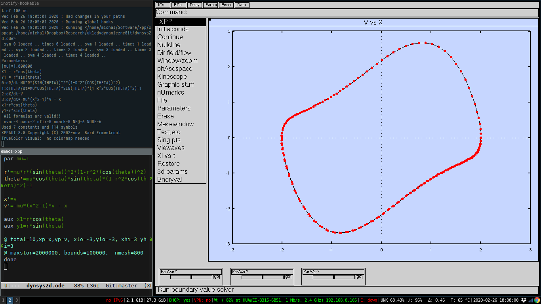Screen dimensions: 541x304
Task: Click the date and time display
Action: (x=496, y=300)
